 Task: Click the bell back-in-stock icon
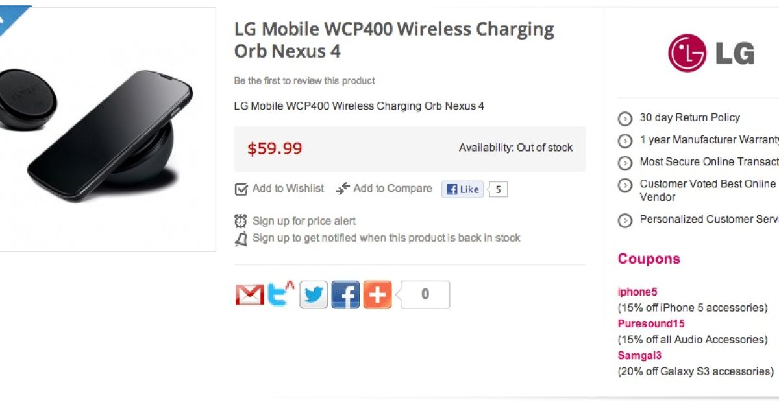(241, 238)
